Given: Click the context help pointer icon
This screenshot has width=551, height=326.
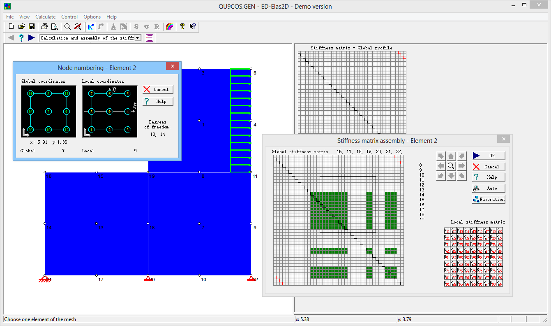Looking at the screenshot, I should pos(192,27).
